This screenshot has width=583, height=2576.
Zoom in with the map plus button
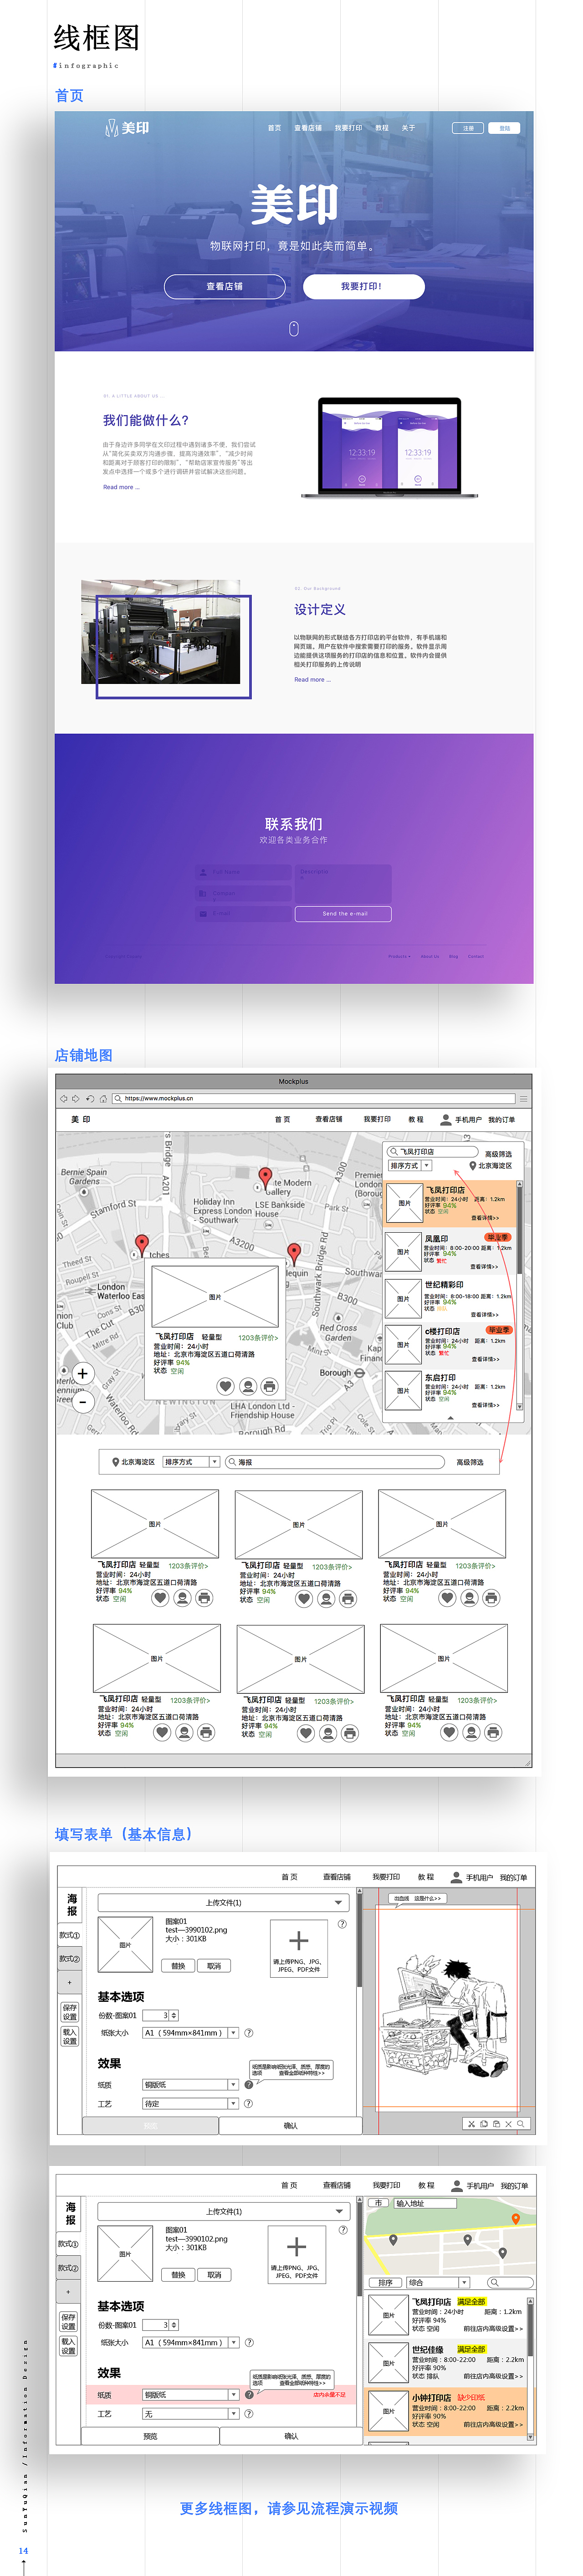pos(83,1373)
